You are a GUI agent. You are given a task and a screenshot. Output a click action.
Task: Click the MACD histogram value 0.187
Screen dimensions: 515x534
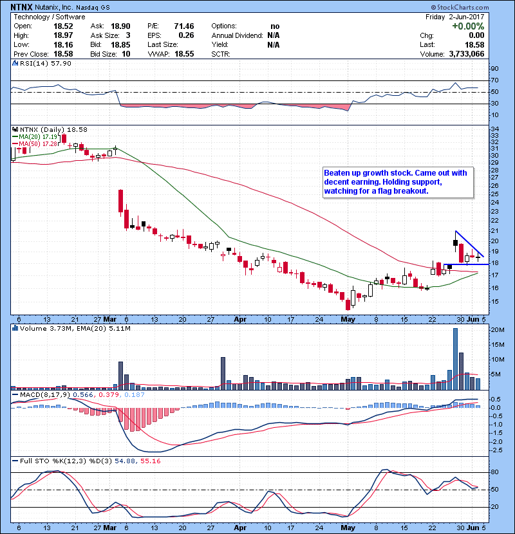(135, 395)
